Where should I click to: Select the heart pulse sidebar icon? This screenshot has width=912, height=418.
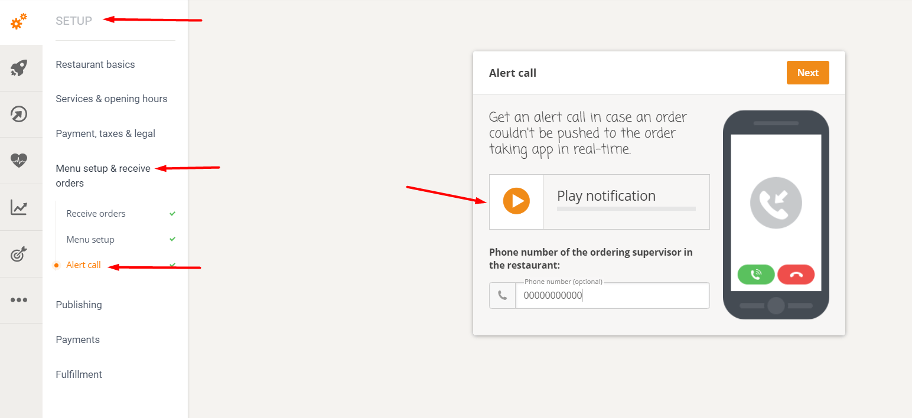click(19, 161)
